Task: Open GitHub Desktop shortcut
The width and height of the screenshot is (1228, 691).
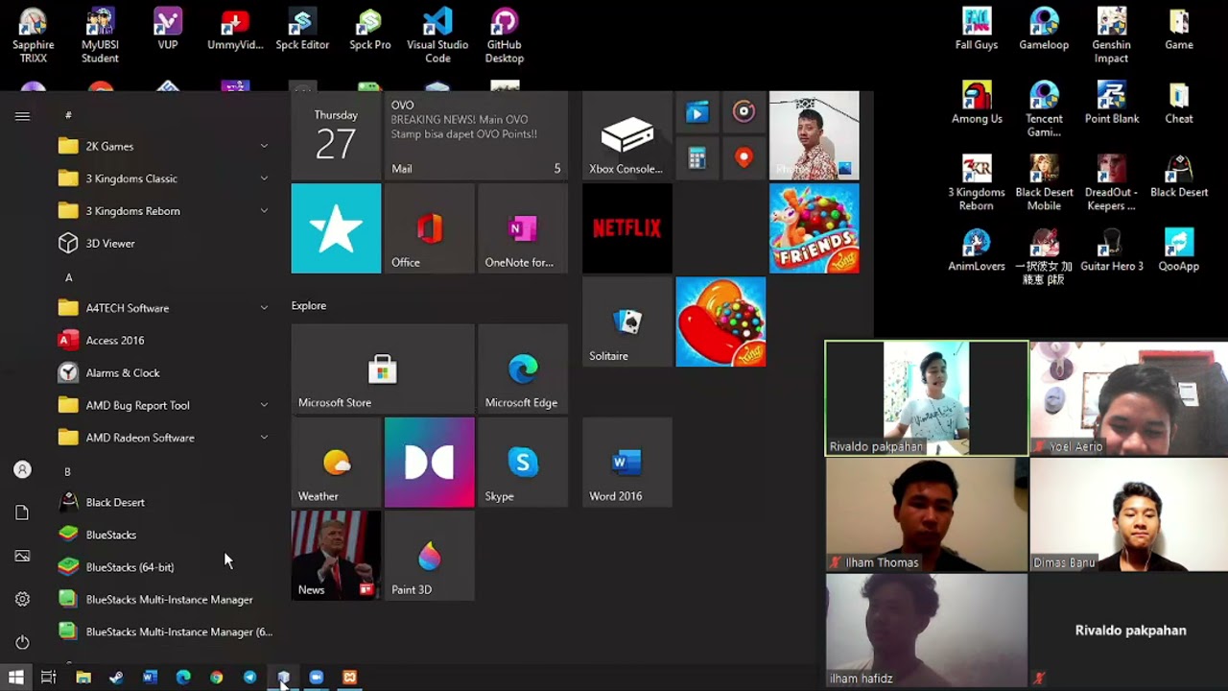Action: tap(504, 36)
